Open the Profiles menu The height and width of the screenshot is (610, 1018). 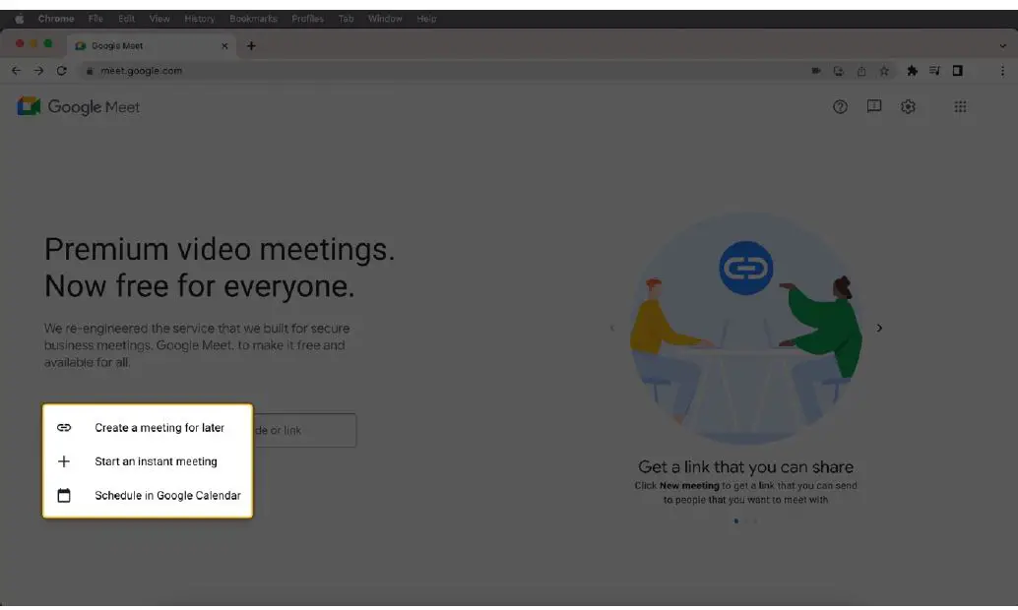click(308, 19)
